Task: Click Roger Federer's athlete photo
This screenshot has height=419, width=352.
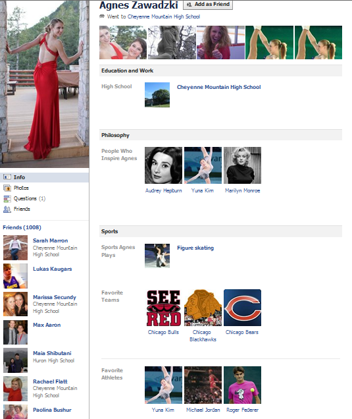Action: pyautogui.click(x=242, y=385)
